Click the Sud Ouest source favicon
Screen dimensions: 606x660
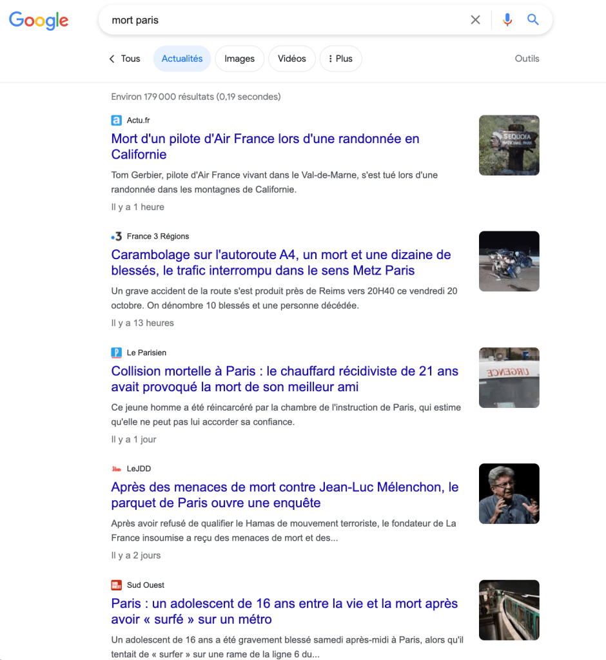click(116, 585)
